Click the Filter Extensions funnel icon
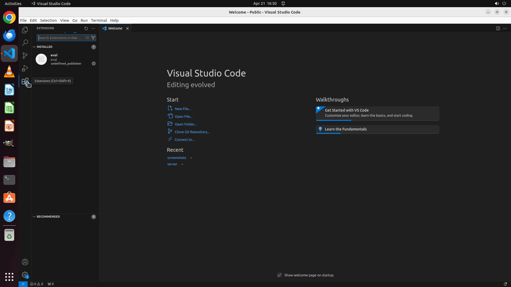Viewport: 511px width, 287px height. [93, 38]
